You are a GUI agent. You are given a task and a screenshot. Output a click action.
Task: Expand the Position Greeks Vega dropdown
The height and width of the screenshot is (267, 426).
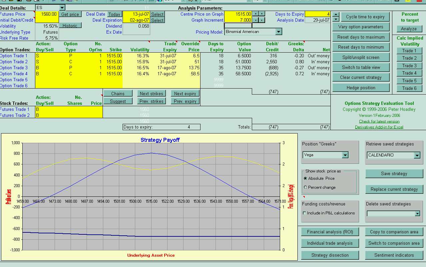[x=345, y=155]
